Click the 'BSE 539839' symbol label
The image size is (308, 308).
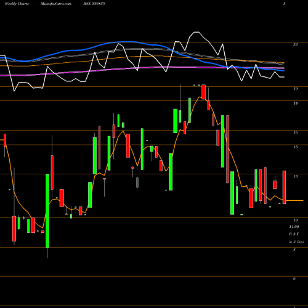click(94, 4)
